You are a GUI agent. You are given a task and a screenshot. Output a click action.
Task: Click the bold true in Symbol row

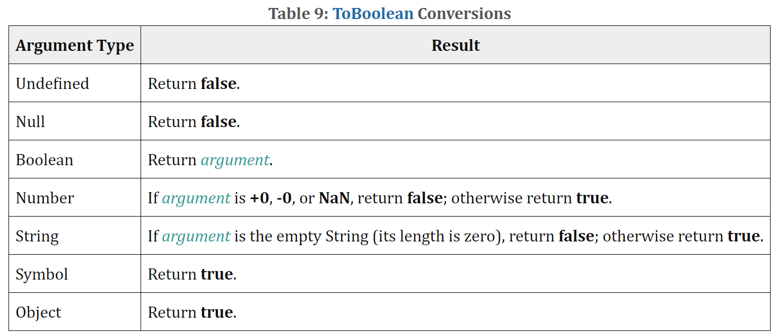click(216, 274)
